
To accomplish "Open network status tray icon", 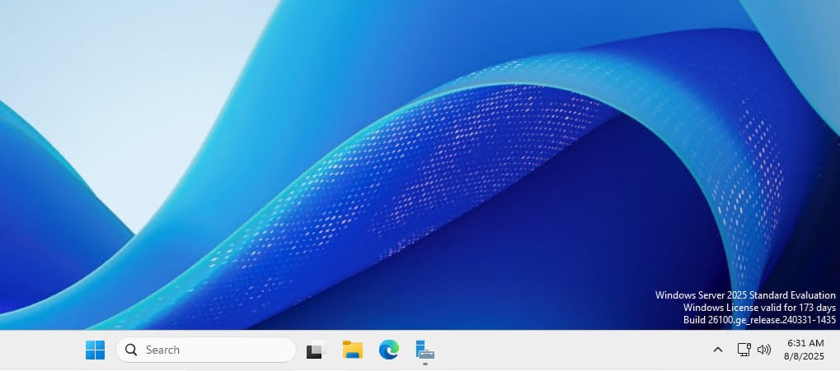I will [744, 350].
